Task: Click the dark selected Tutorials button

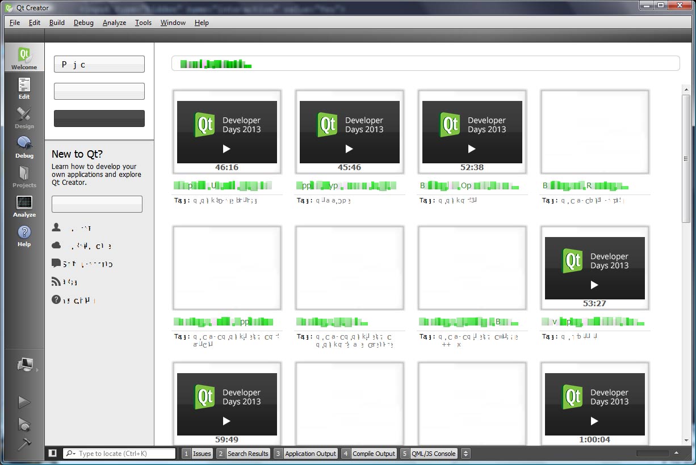Action: click(x=99, y=119)
